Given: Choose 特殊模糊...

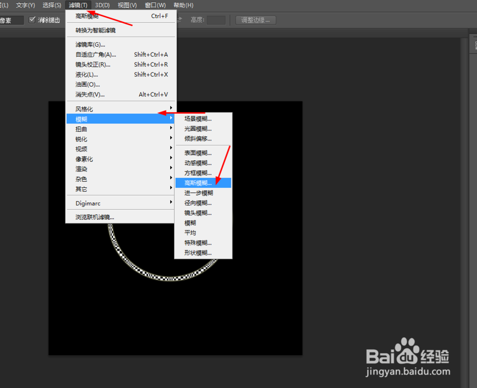Looking at the screenshot, I should click(x=203, y=243).
